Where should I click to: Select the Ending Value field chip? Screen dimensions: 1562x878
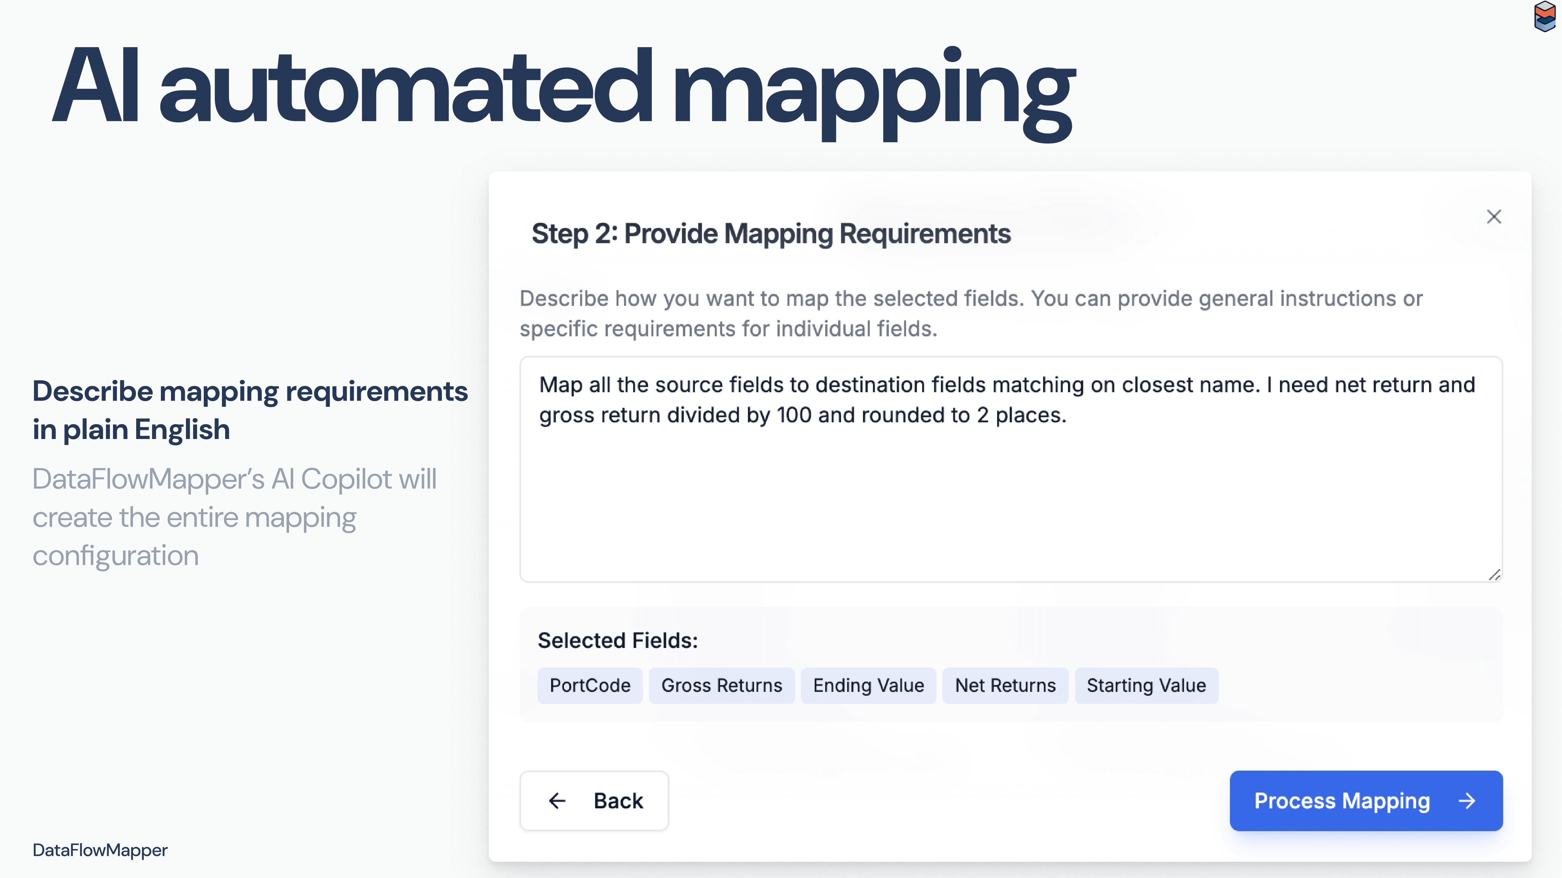[868, 685]
